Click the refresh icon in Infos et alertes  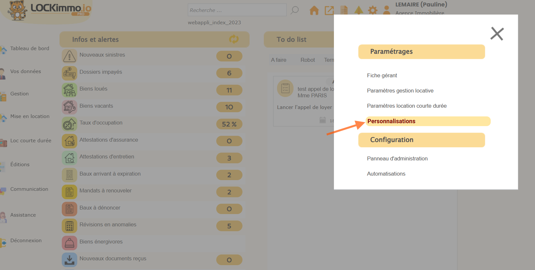(234, 39)
